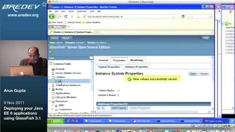The height and width of the screenshot is (132, 235).
Task: Open a new tab with the plus button
Action: [x=97, y=32]
